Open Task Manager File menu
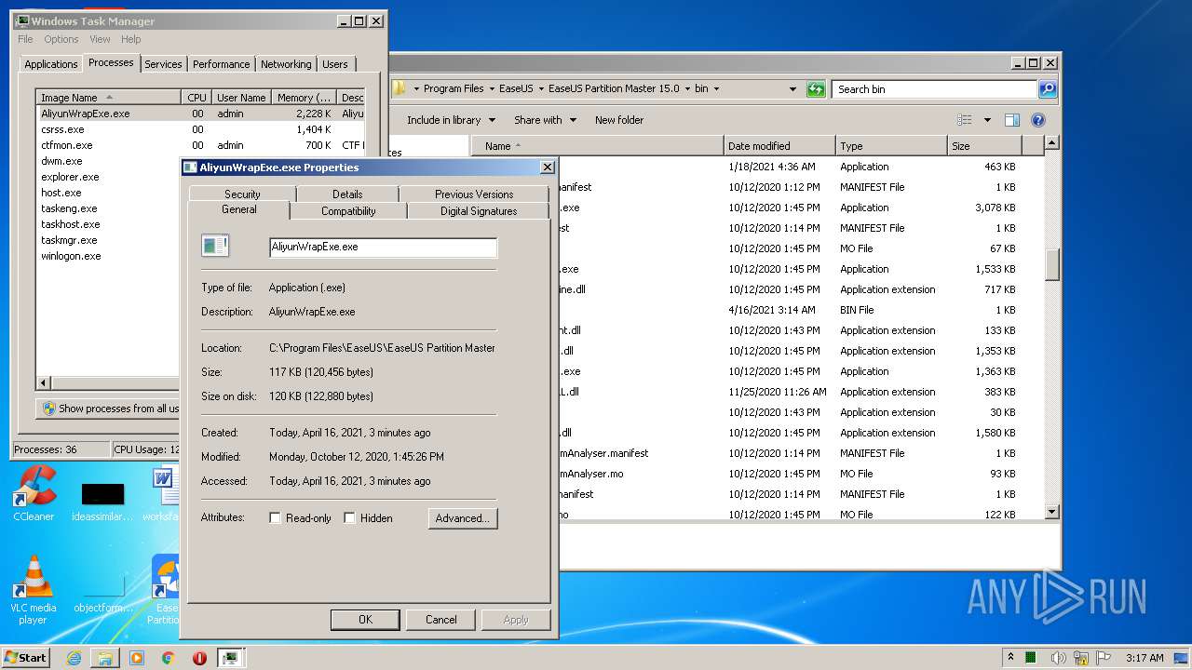The width and height of the screenshot is (1192, 670). [x=25, y=39]
